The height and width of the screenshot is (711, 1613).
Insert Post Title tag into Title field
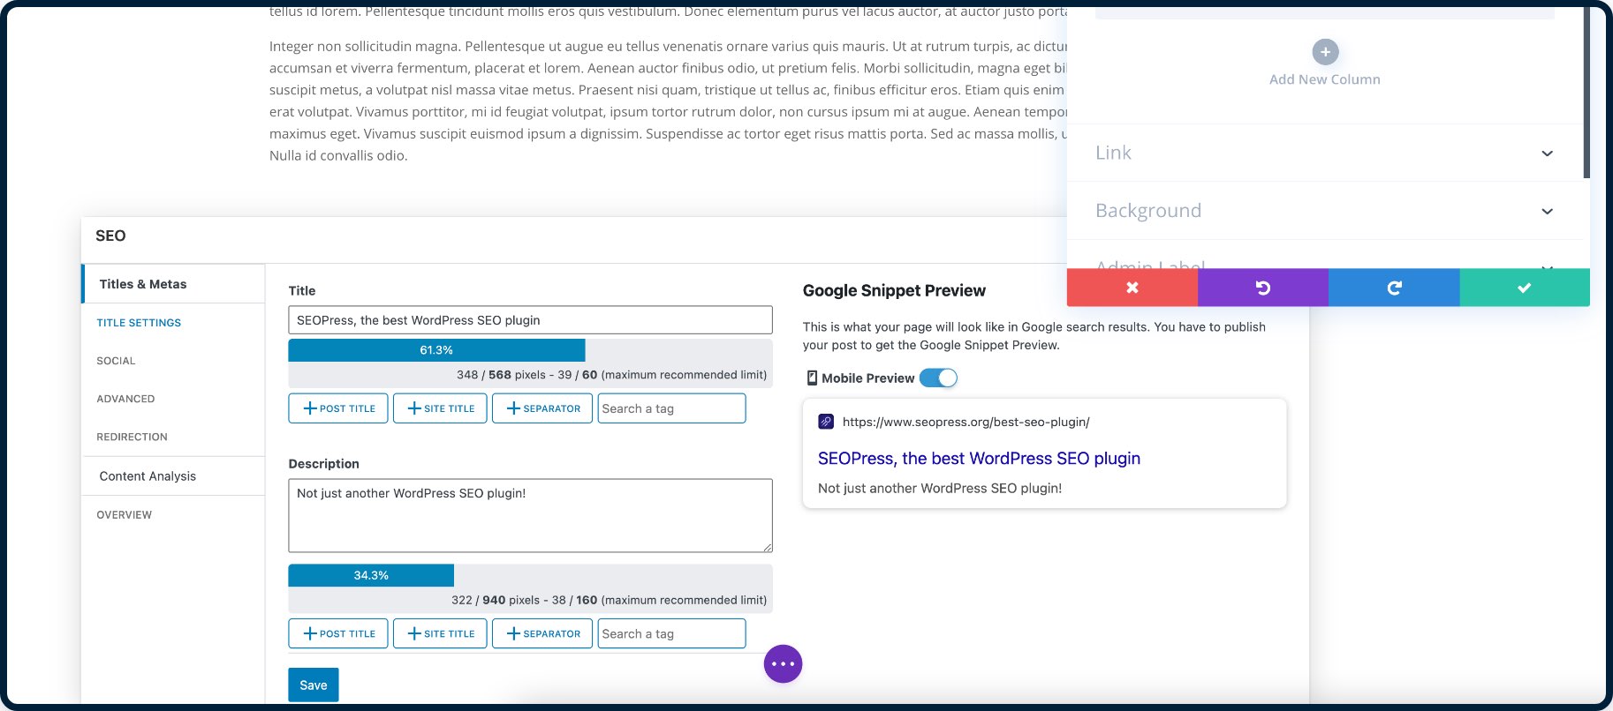pos(338,408)
